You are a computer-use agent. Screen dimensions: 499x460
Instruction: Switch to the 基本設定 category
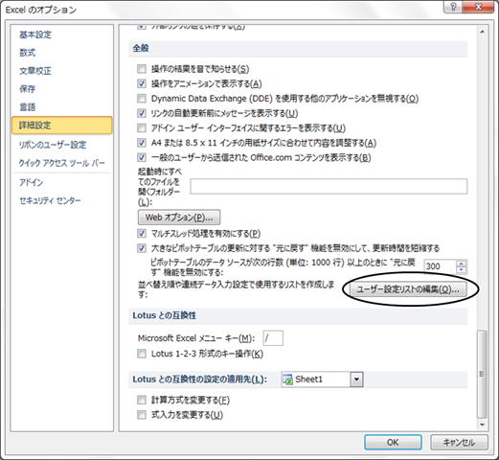coord(35,34)
